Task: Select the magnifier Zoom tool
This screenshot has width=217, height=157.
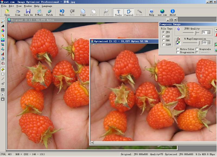Action: point(3,21)
